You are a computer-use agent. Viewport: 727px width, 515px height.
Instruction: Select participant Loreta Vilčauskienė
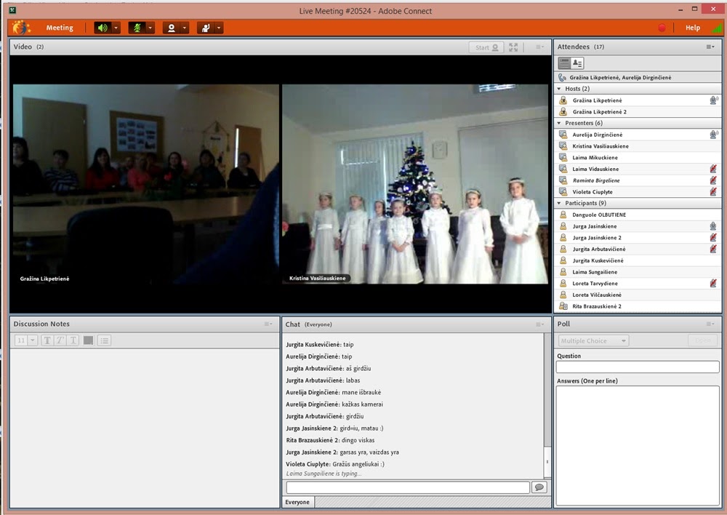[x=638, y=295]
